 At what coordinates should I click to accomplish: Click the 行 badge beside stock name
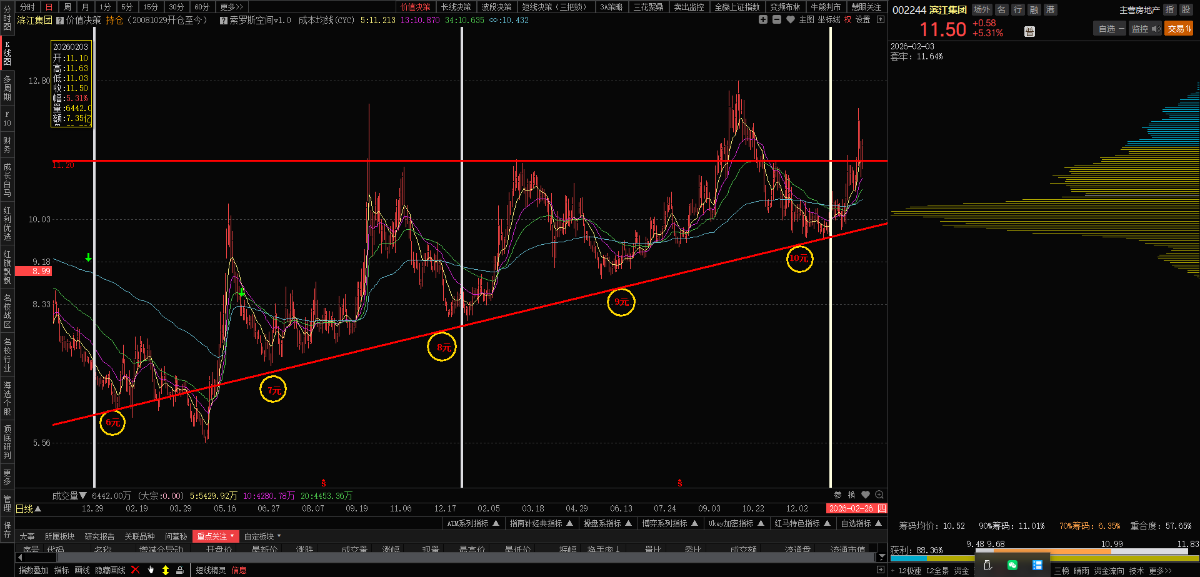point(1018,10)
